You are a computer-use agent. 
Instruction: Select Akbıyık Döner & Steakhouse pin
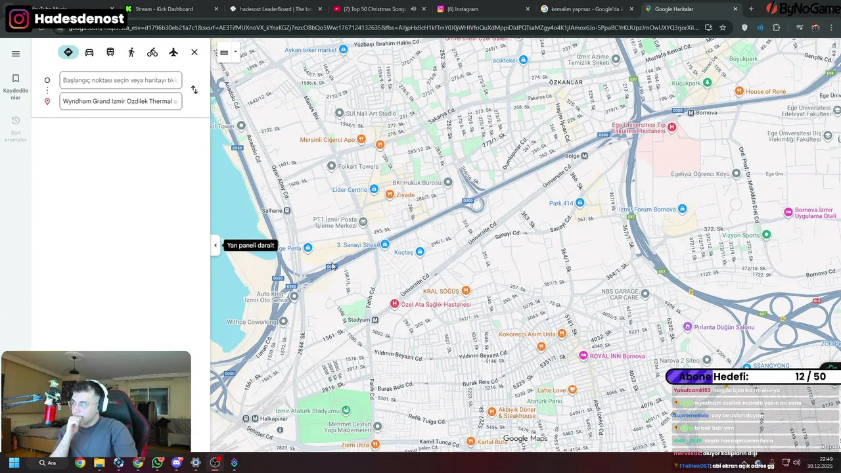490,412
